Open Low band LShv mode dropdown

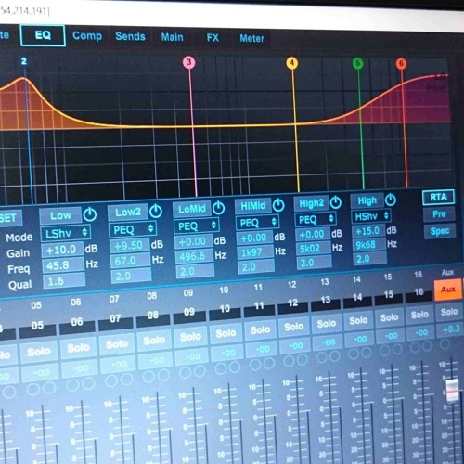[x=65, y=233]
